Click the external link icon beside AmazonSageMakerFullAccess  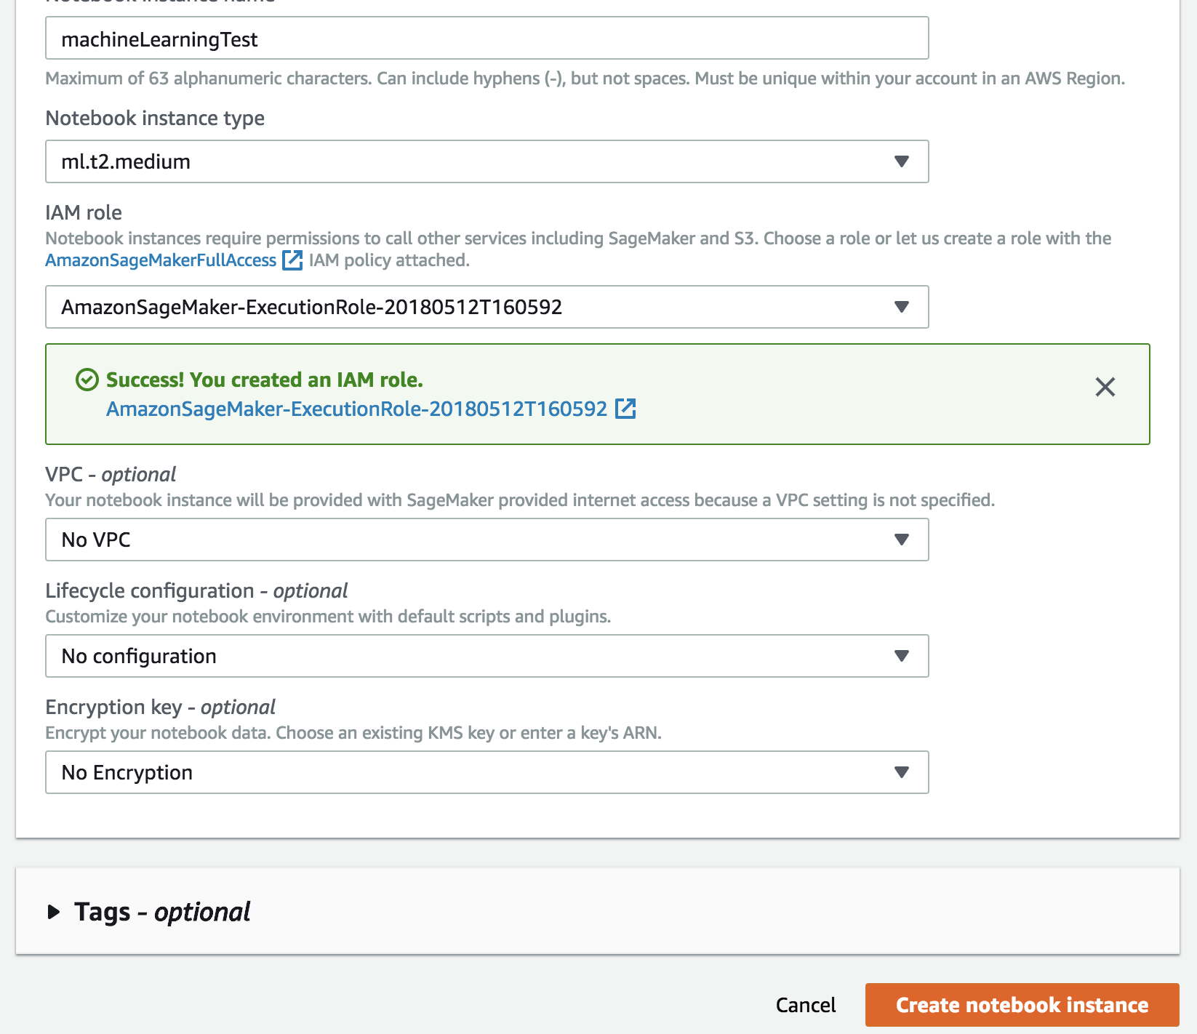click(x=292, y=260)
